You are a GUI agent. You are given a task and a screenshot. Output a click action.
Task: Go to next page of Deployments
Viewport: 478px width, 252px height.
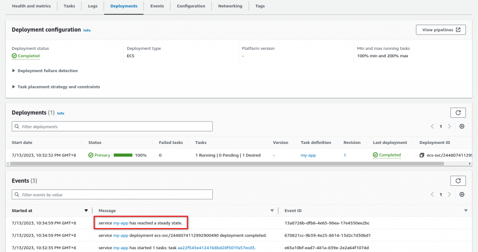pos(450,126)
